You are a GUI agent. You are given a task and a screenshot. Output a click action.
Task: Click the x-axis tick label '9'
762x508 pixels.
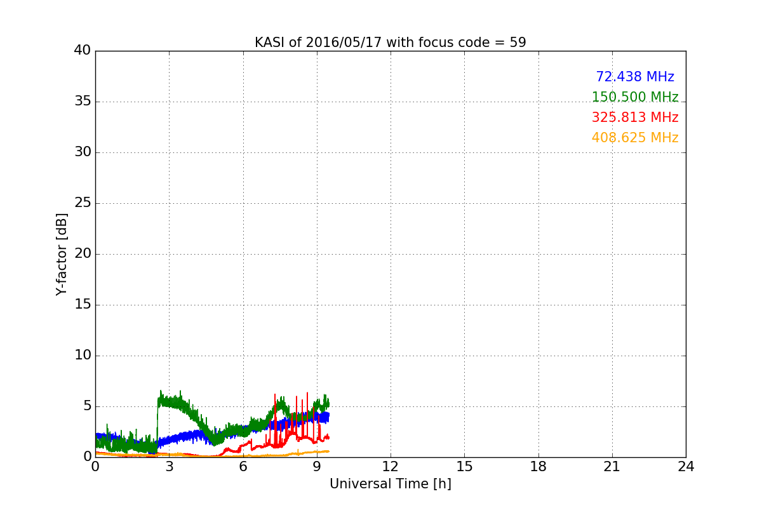tap(317, 467)
